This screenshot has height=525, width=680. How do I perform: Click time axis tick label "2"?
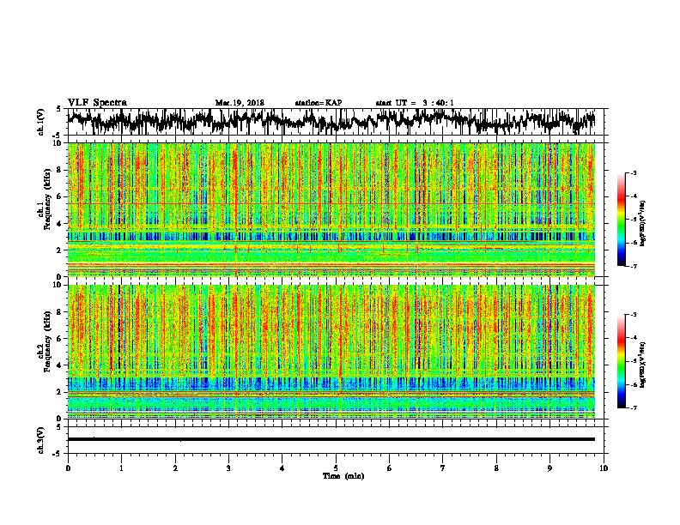pyautogui.click(x=175, y=468)
